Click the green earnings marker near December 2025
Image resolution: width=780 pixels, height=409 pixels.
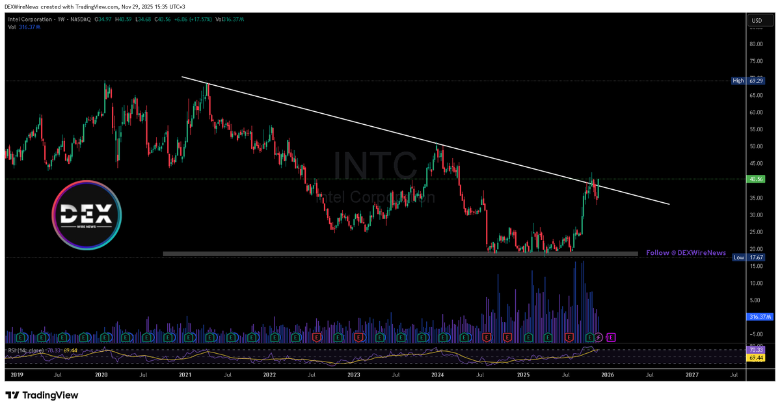tap(589, 337)
